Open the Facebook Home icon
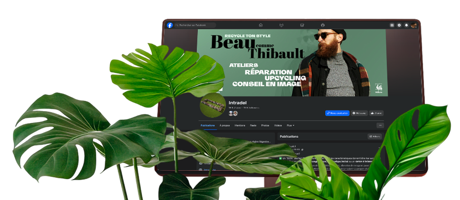 click(261, 25)
